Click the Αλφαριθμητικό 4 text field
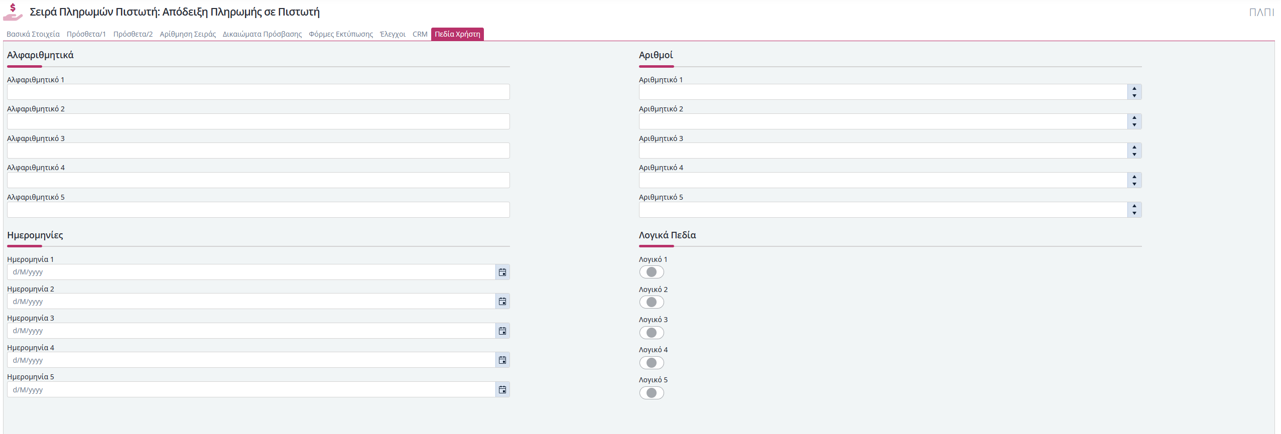The height and width of the screenshot is (434, 1281). point(259,180)
